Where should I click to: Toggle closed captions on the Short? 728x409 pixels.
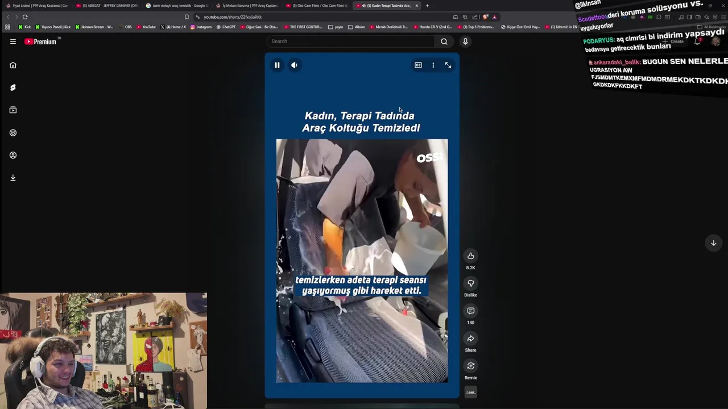point(418,65)
